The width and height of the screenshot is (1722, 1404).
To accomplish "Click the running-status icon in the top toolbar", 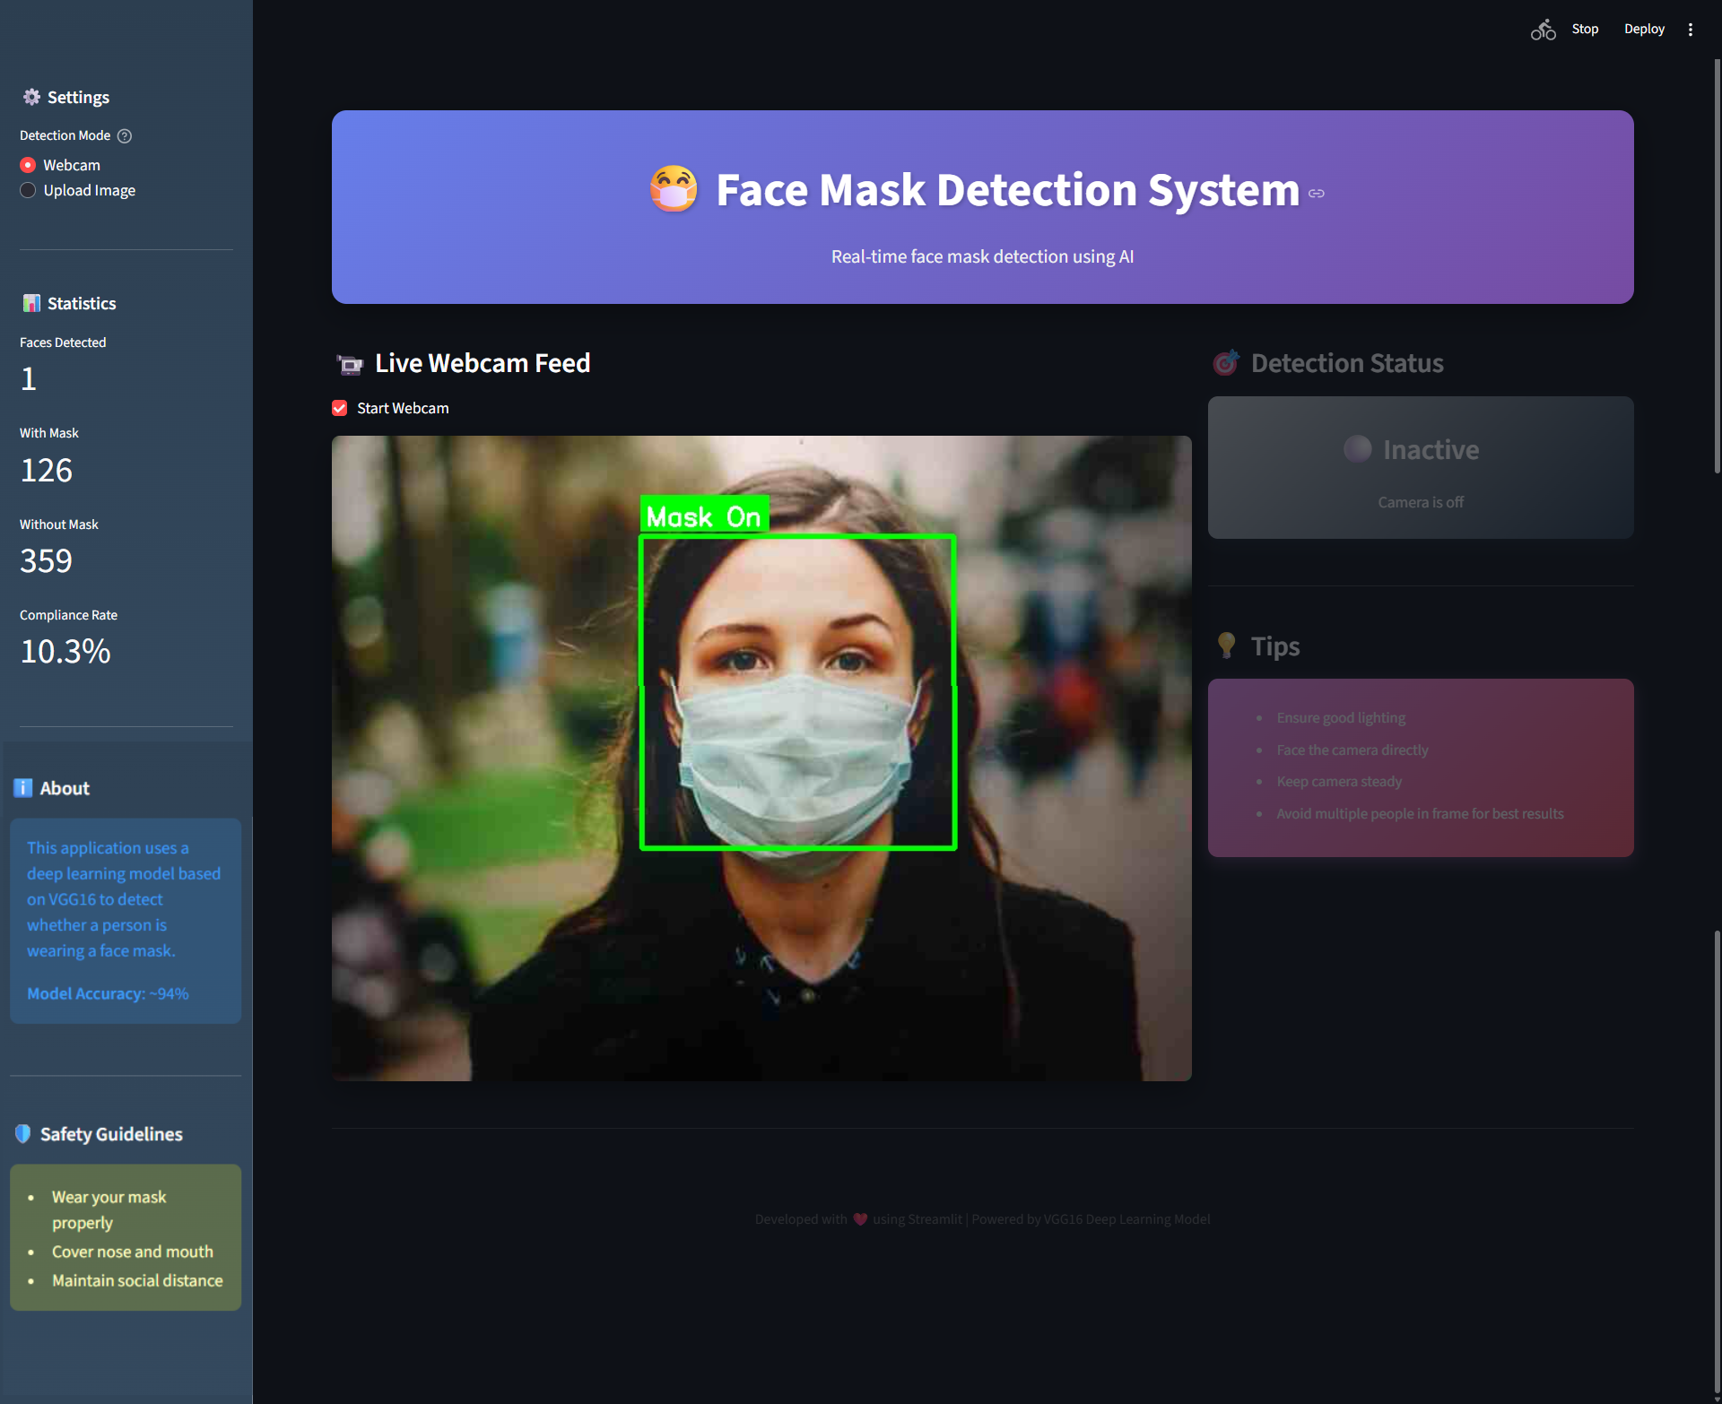I will [x=1543, y=29].
